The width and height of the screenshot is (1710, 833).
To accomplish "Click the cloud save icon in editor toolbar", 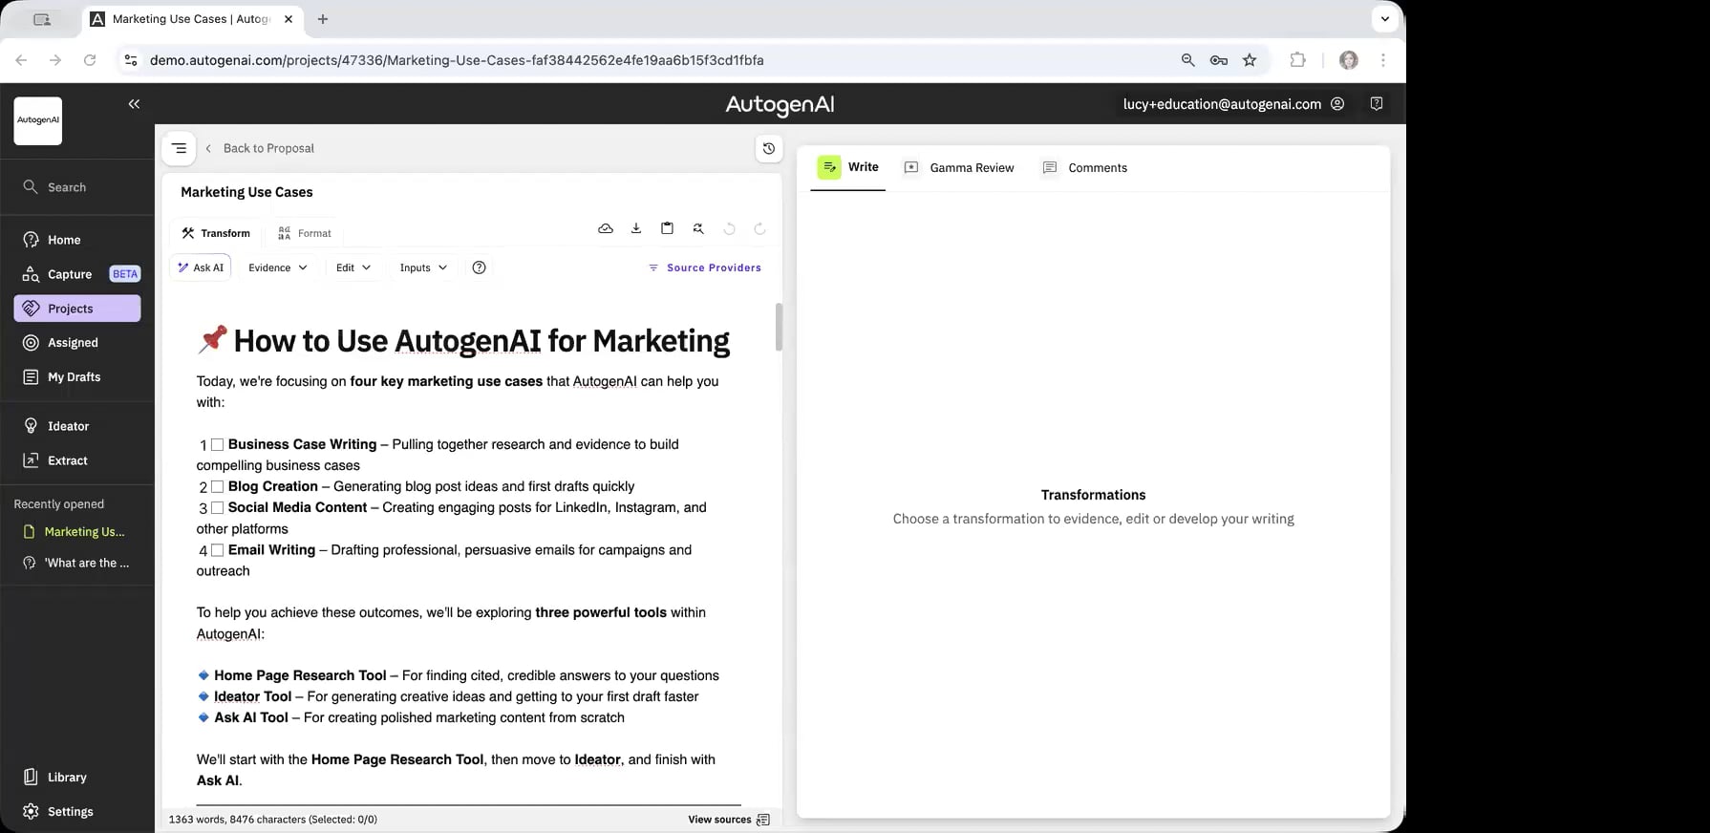I will pyautogui.click(x=606, y=228).
